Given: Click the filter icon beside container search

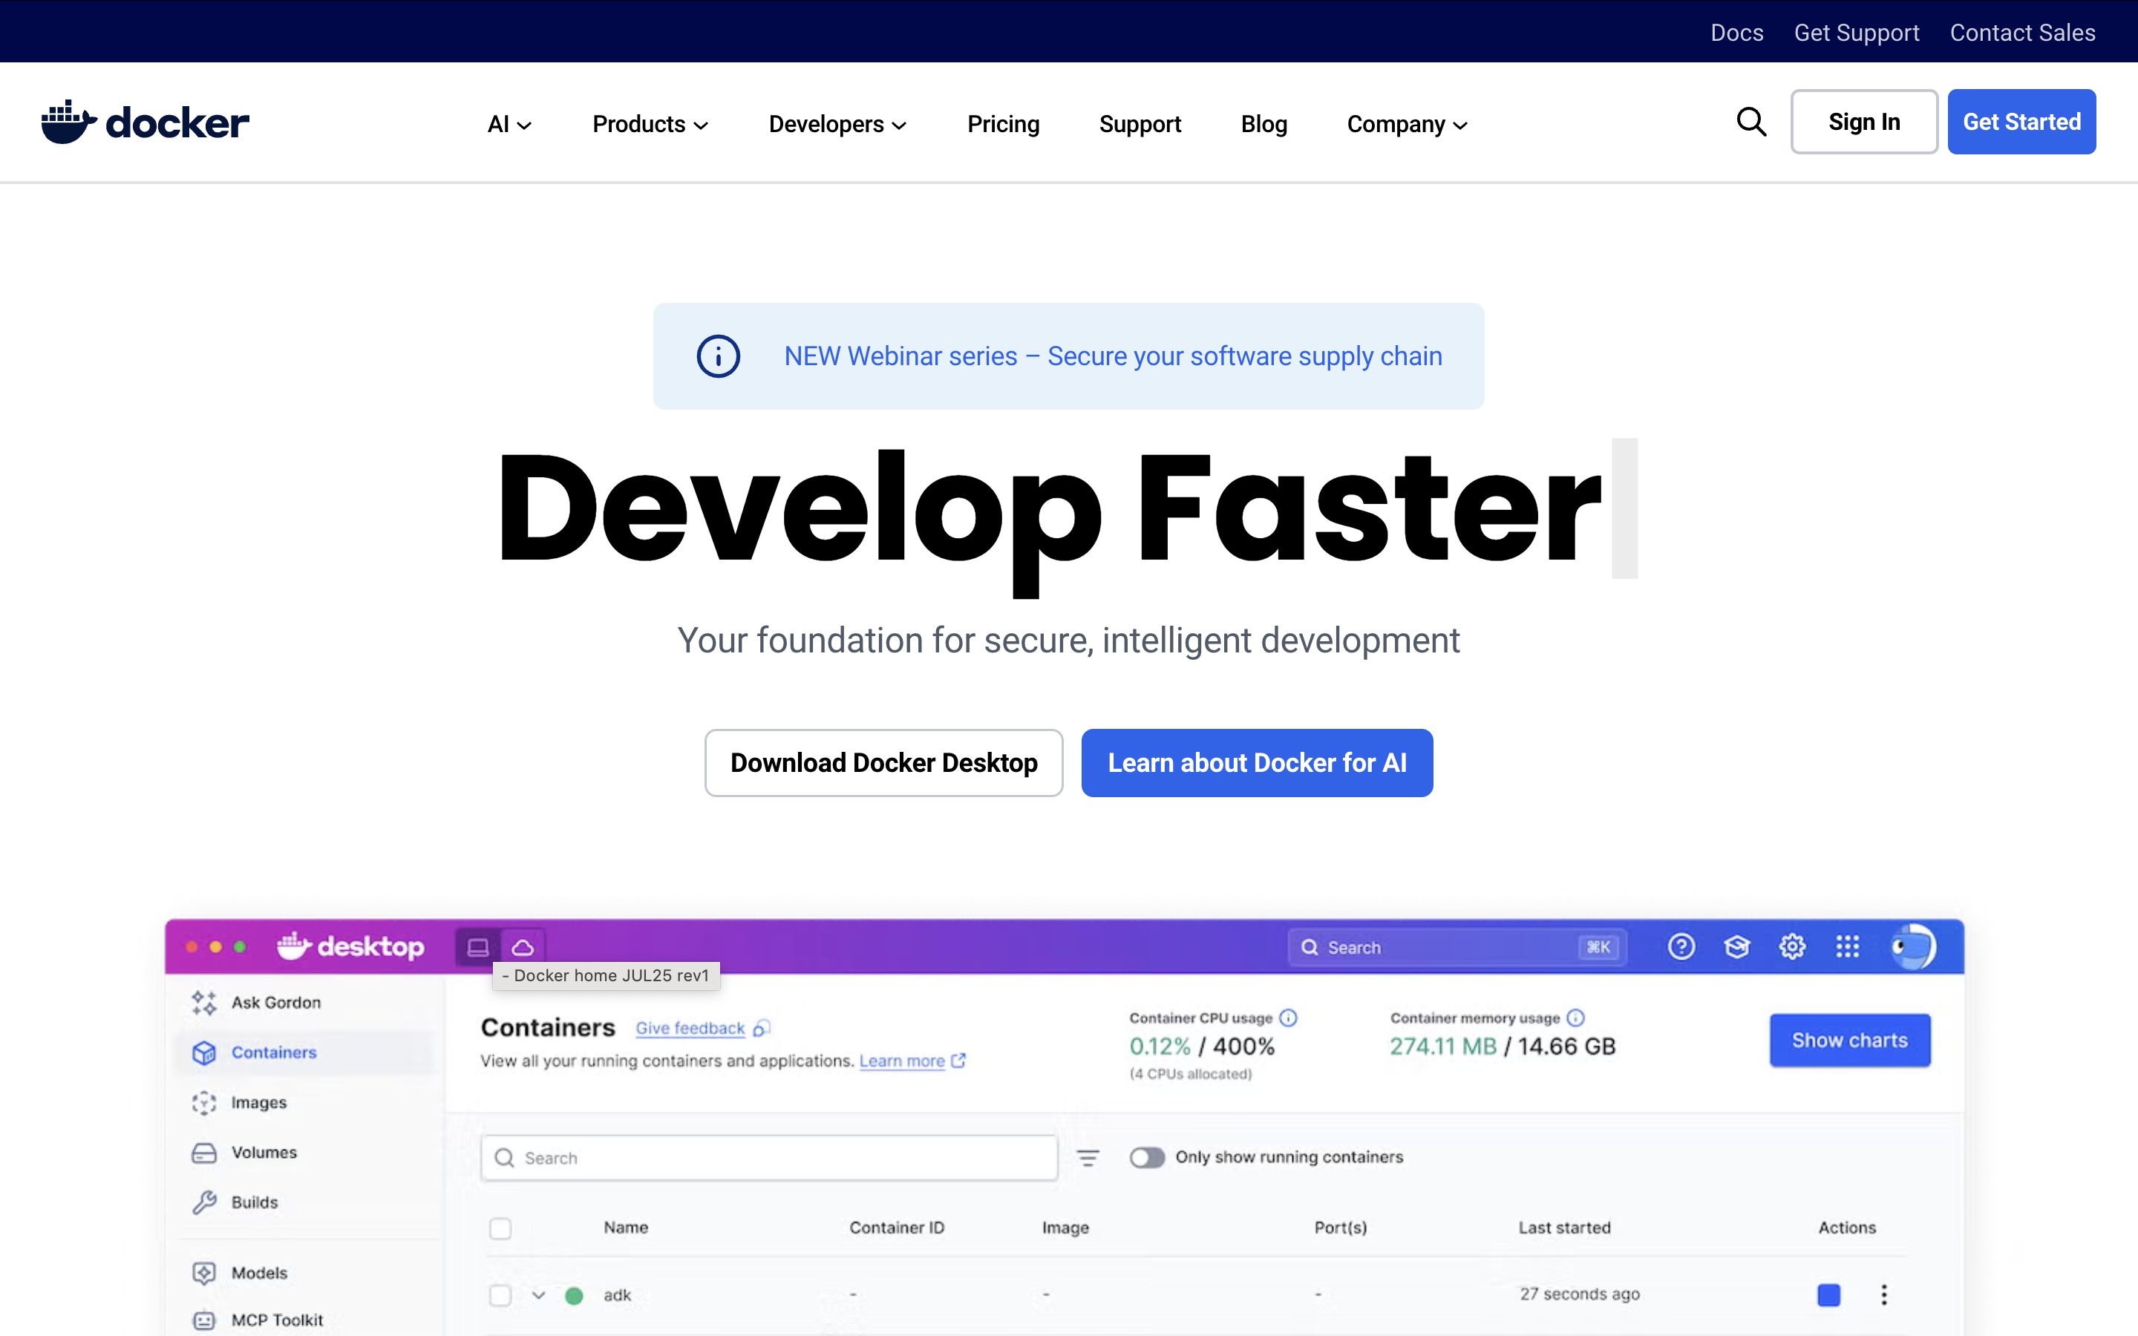Looking at the screenshot, I should click(x=1088, y=1158).
